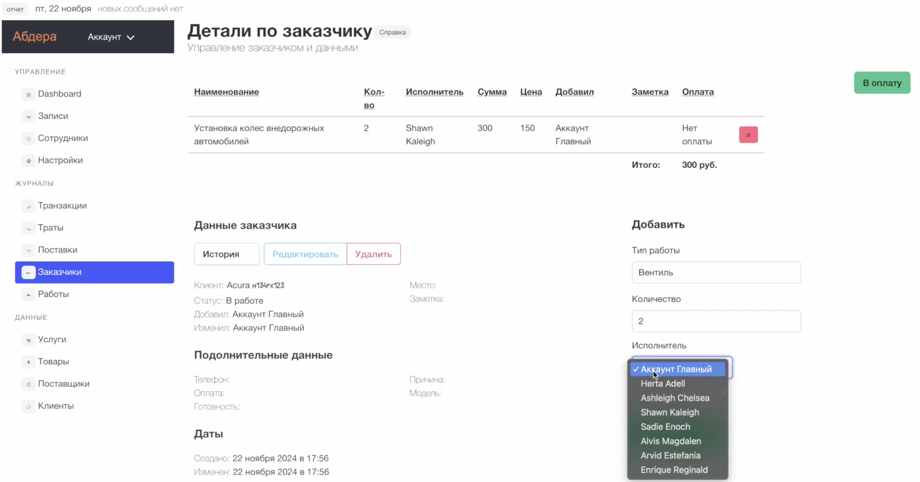Viewport: 920px width, 482px height.
Task: Select Shawn Kaleigh in the dropdown list
Action: click(x=670, y=412)
